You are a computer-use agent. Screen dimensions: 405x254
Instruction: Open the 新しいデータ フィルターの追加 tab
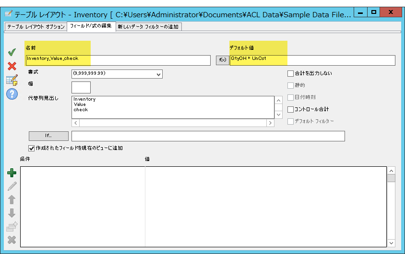(148, 27)
